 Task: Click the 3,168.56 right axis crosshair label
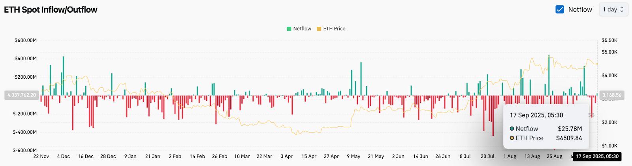pos(612,95)
